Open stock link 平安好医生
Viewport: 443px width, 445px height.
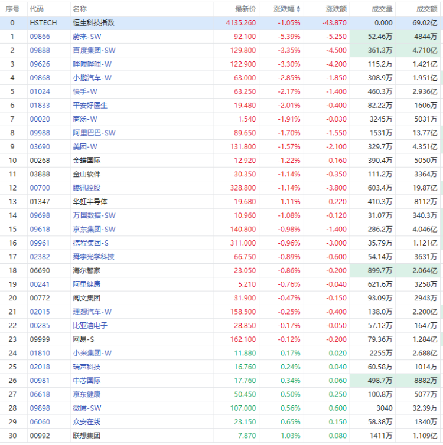90,106
